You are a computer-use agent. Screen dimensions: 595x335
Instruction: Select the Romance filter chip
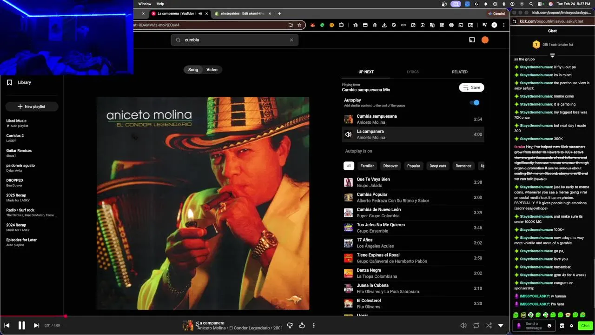(x=463, y=166)
